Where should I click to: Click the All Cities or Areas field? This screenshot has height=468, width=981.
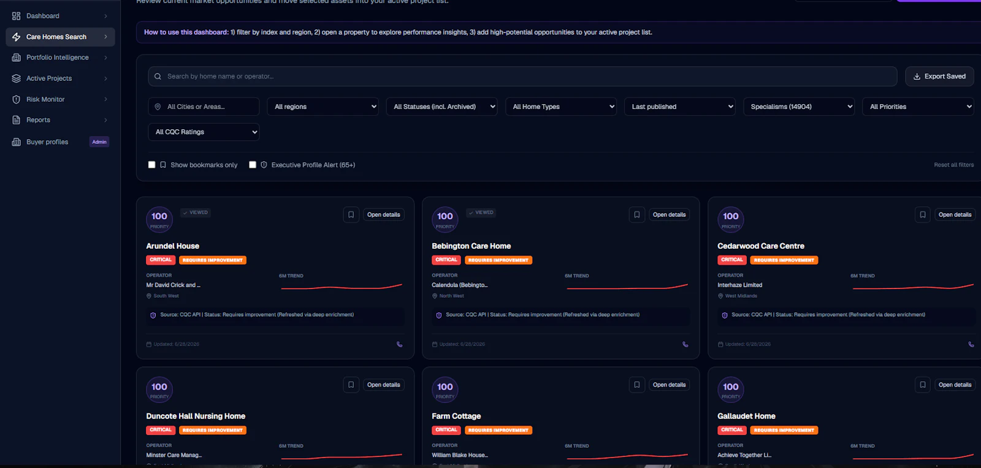click(204, 107)
